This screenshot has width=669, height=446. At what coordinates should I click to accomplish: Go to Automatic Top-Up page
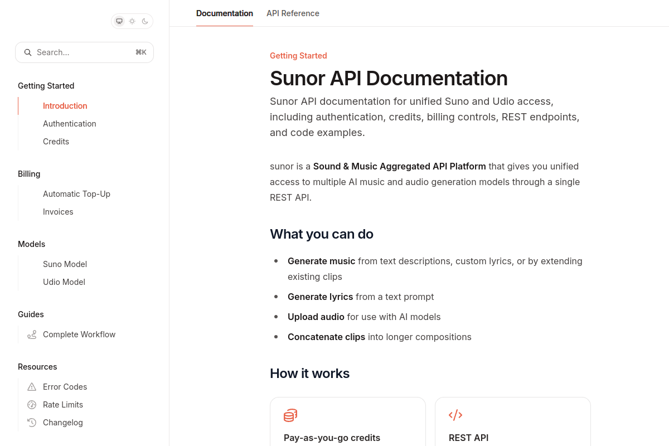(76, 194)
